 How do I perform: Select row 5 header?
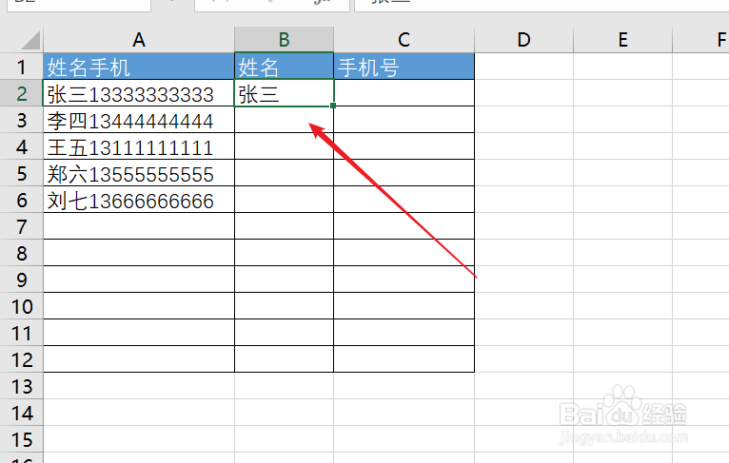pos(21,173)
